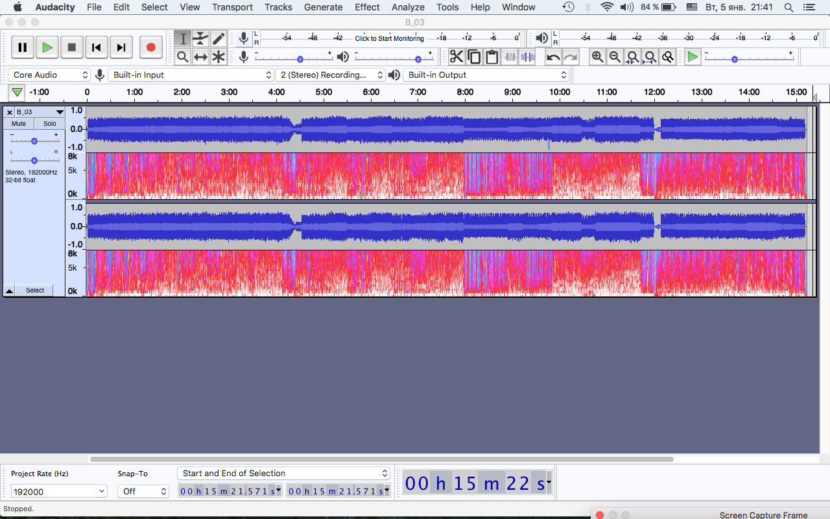Click the clipboard Paste icon

(492, 57)
